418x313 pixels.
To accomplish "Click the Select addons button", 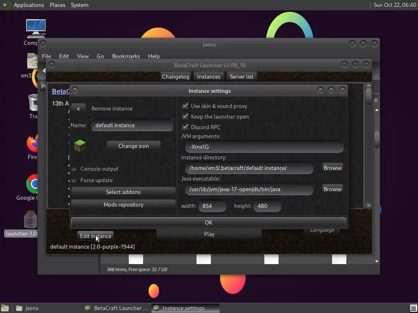I will pyautogui.click(x=123, y=192).
